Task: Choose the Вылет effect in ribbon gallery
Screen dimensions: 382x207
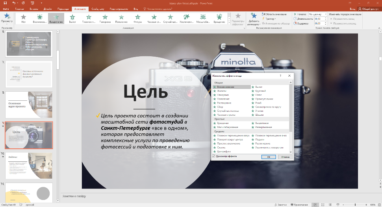Action: click(x=72, y=18)
